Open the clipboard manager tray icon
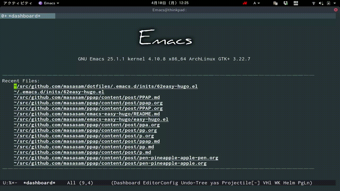Viewport: 340px width, 191px height. tap(275, 3)
